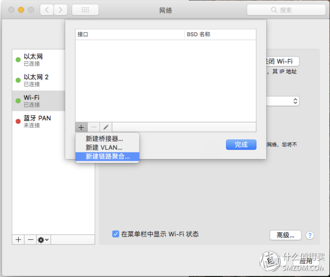This screenshot has height=277, width=330.
Task: Choose 新建桥接器... from the popup menu
Action: click(107, 139)
